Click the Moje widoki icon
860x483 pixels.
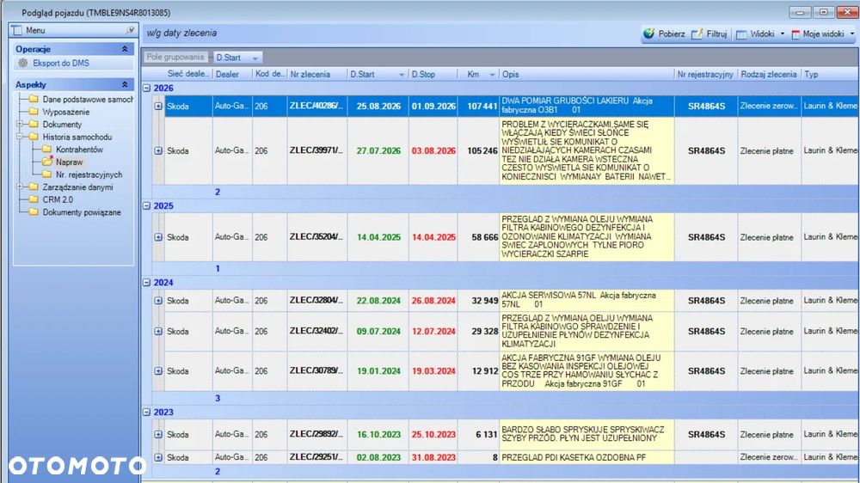pos(795,34)
